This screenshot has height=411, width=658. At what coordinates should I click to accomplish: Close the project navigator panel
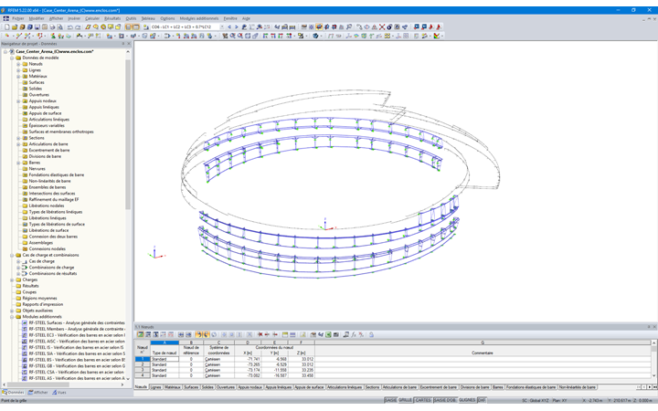pyautogui.click(x=129, y=44)
